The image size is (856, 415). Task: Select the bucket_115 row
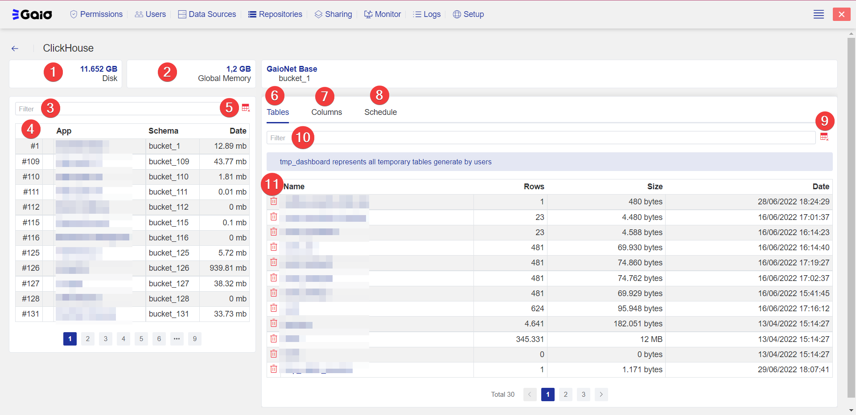[132, 223]
